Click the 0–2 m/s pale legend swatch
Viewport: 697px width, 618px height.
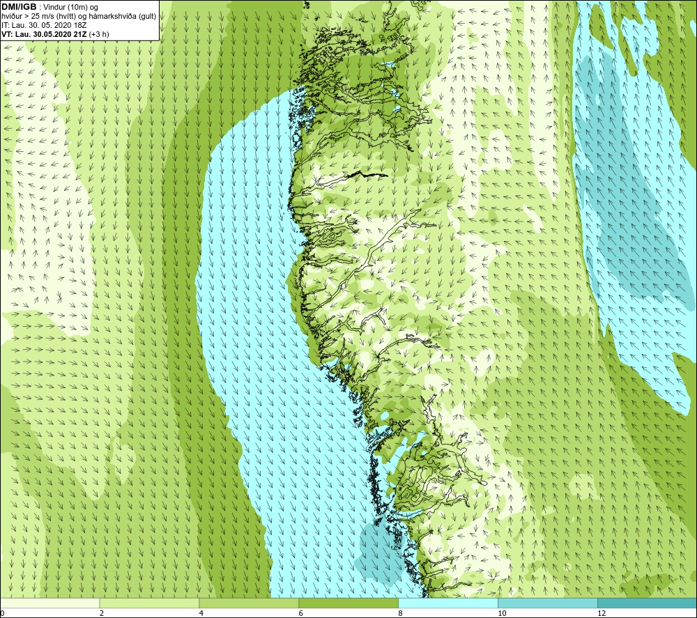click(x=49, y=603)
